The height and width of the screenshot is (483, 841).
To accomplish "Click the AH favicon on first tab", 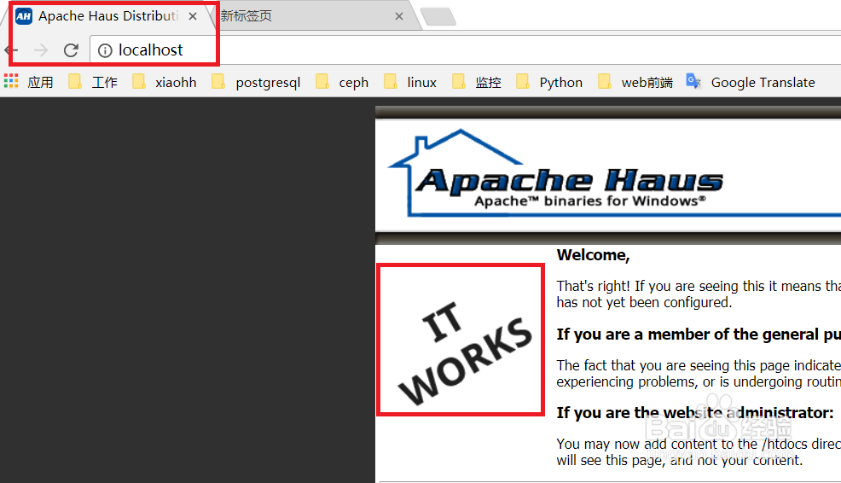I will [24, 16].
